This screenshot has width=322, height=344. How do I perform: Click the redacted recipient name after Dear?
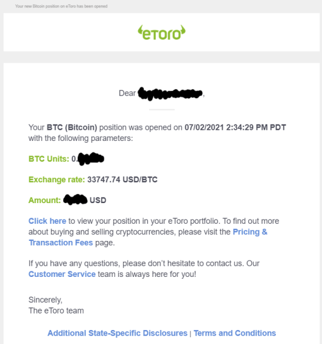tap(170, 94)
